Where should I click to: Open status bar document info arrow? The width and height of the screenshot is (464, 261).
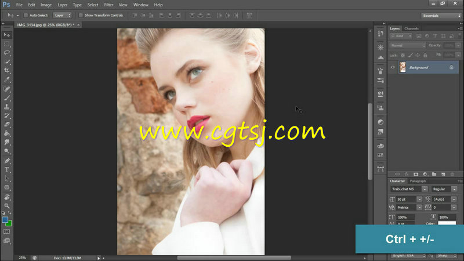click(99, 258)
